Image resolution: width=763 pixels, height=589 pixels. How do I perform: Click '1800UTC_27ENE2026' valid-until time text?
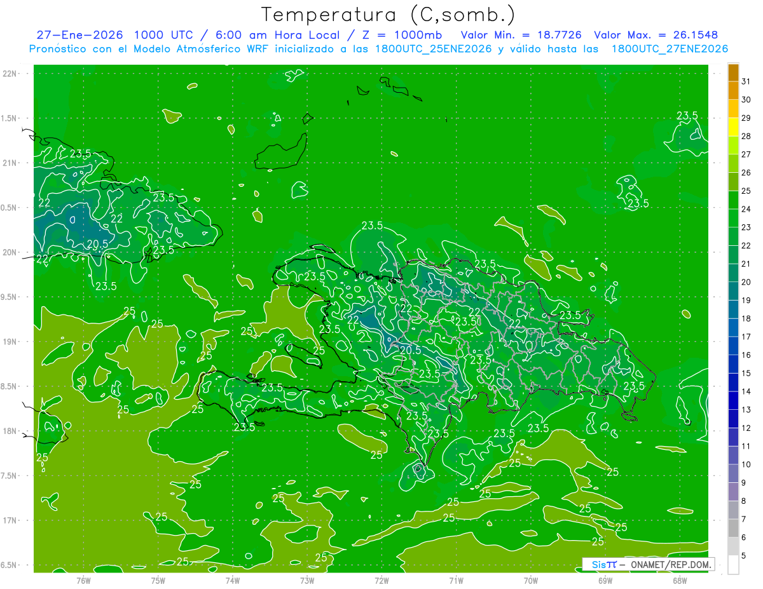tap(669, 49)
